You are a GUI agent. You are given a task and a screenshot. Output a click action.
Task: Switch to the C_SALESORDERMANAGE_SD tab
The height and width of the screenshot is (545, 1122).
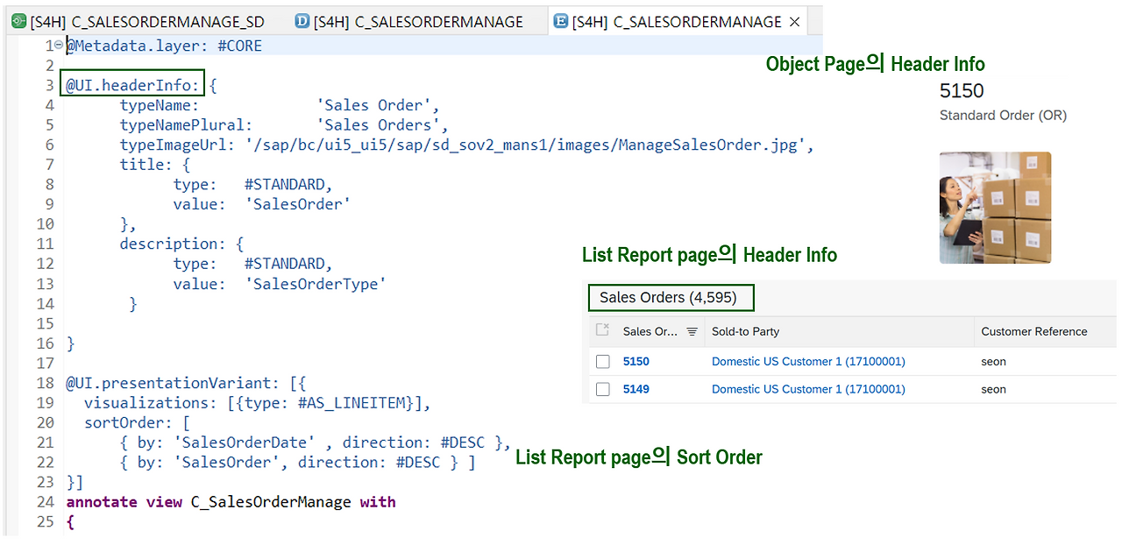(138, 21)
